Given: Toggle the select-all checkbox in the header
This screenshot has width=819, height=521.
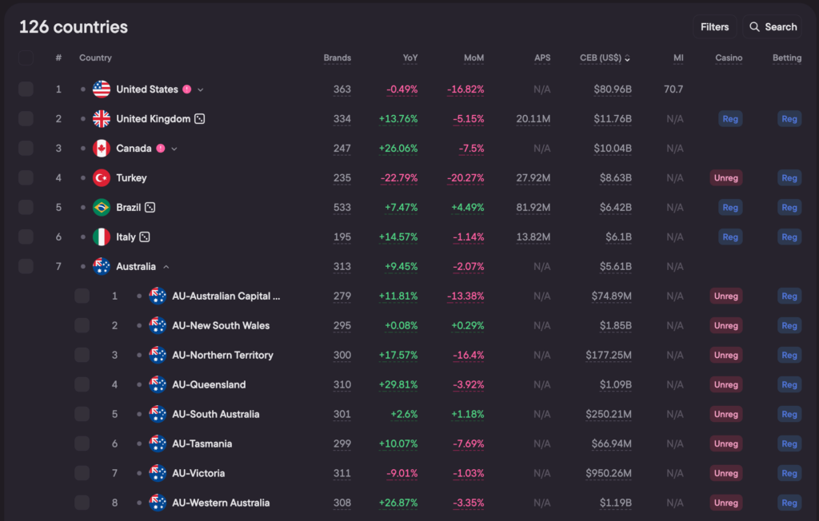Looking at the screenshot, I should [x=26, y=58].
